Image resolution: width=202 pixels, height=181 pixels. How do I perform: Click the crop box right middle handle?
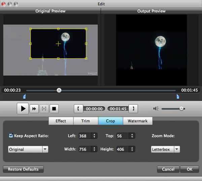(x=86, y=44)
